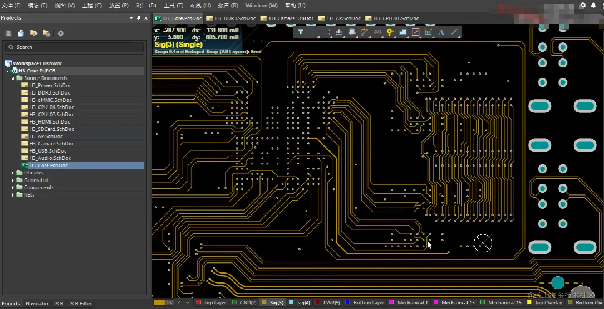Select the place text string tool
Viewport: 604px width, 309px height.
coord(441,32)
